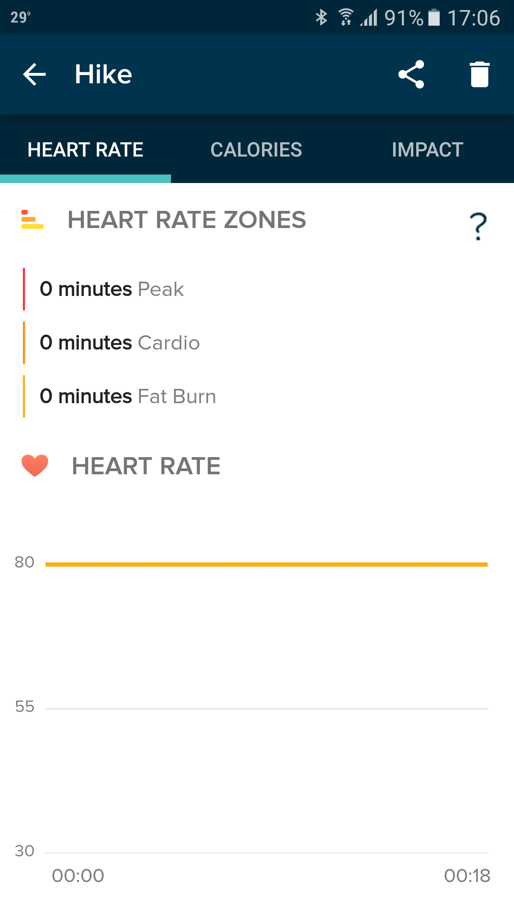Switch to the Impact tab
Screen dimensions: 514x915
(x=428, y=149)
